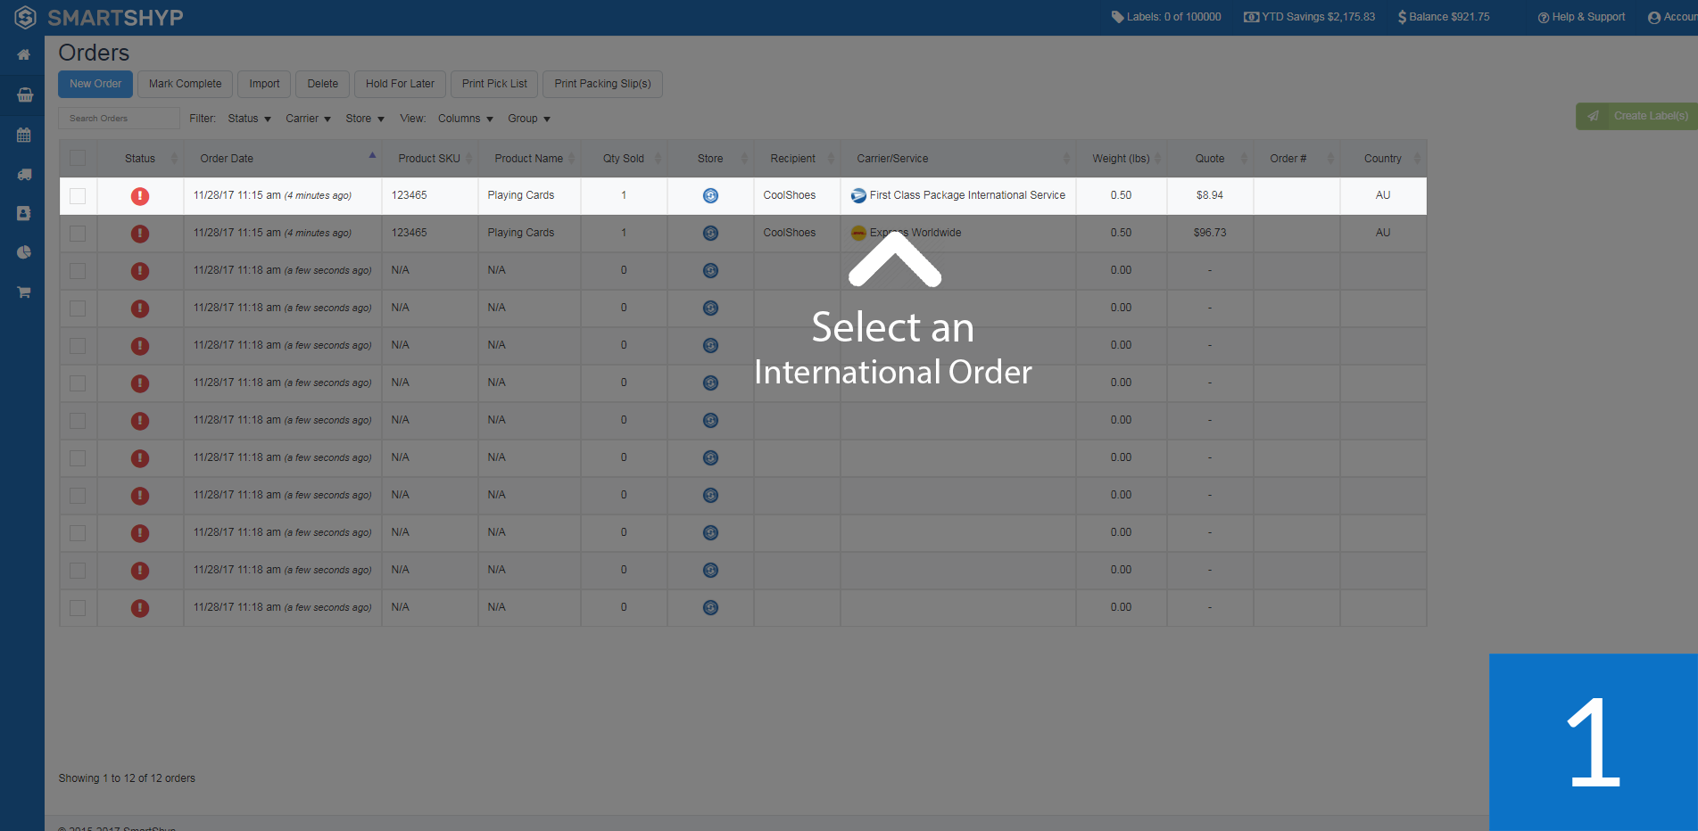Screen dimensions: 1698x831
Task: Click the Print Packing Slip(s) button
Action: [x=602, y=84]
